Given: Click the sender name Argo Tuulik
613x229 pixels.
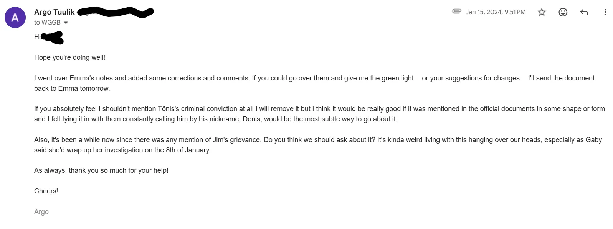Looking at the screenshot, I should tap(54, 12).
